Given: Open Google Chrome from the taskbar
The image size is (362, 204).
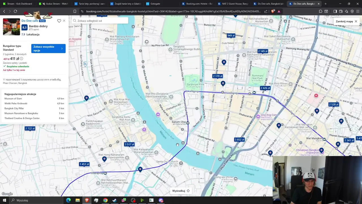Looking at the screenshot, I should tap(105, 200).
